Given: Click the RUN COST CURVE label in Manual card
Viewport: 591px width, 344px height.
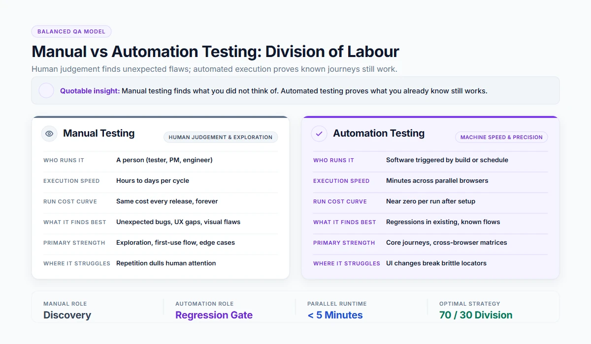Looking at the screenshot, I should (70, 202).
